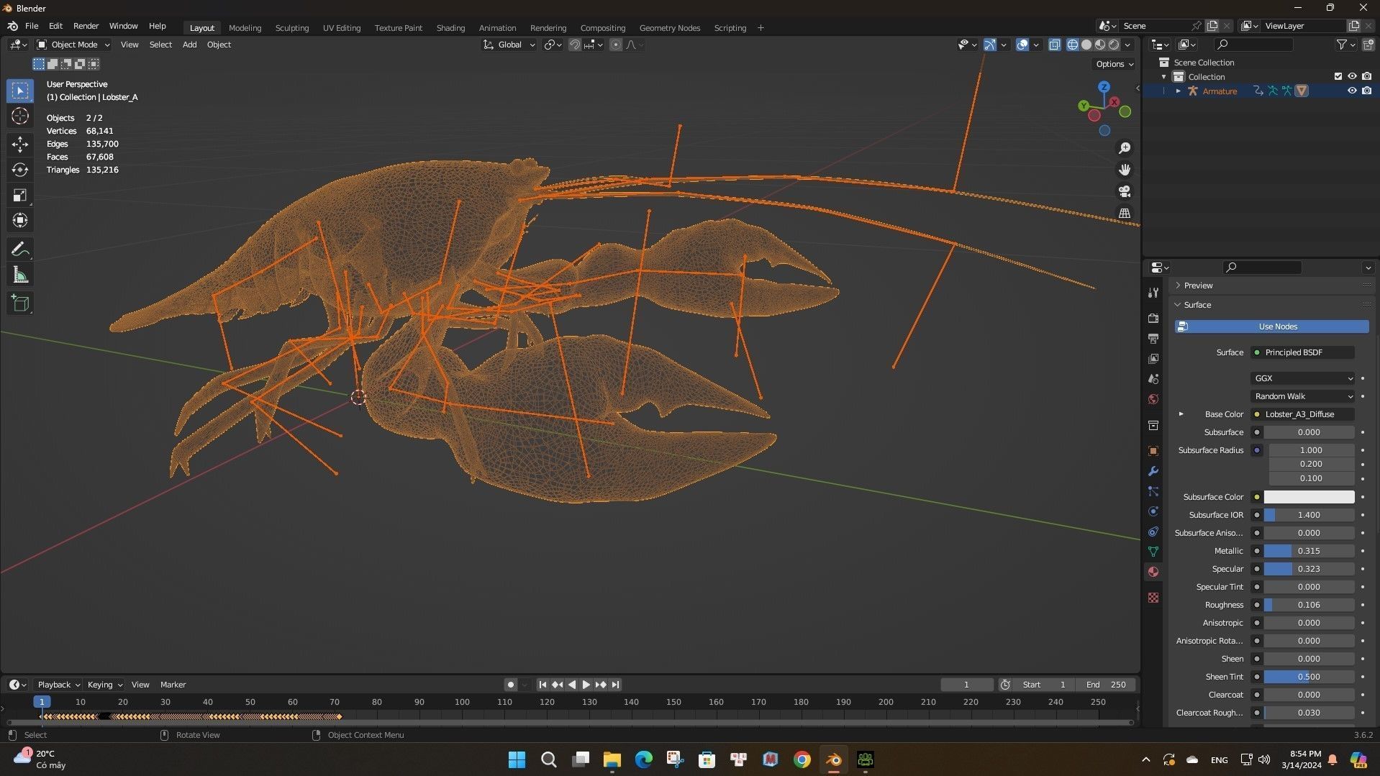Open the Material properties tab
Screen dimensions: 1380x776
[x=1153, y=572]
